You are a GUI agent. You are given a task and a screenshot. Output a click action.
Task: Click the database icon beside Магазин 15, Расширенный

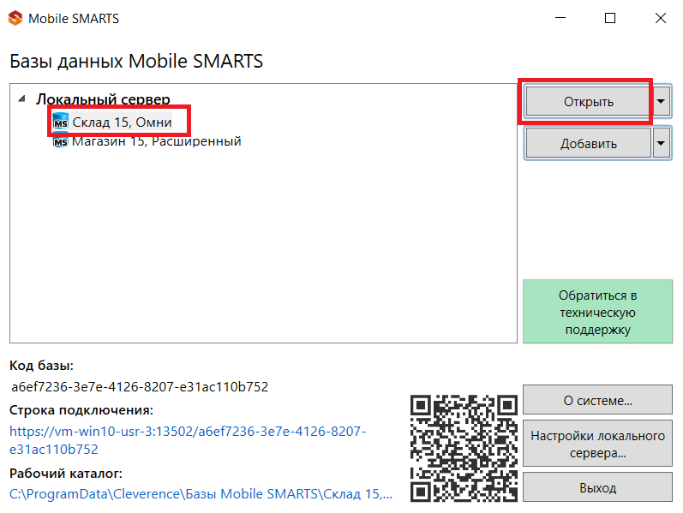tap(61, 142)
